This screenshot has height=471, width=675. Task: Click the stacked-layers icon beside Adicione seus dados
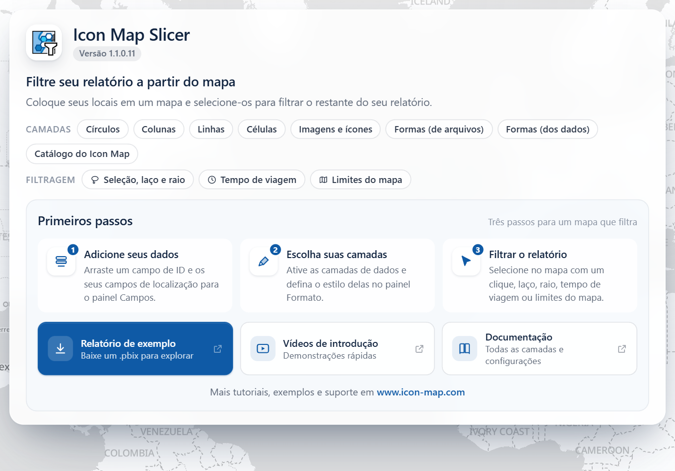[61, 261]
